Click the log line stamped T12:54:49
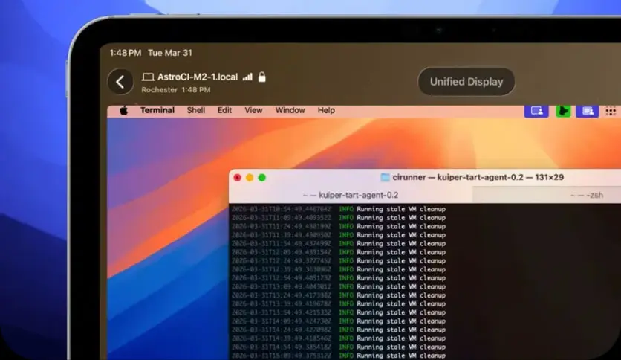 click(x=339, y=278)
